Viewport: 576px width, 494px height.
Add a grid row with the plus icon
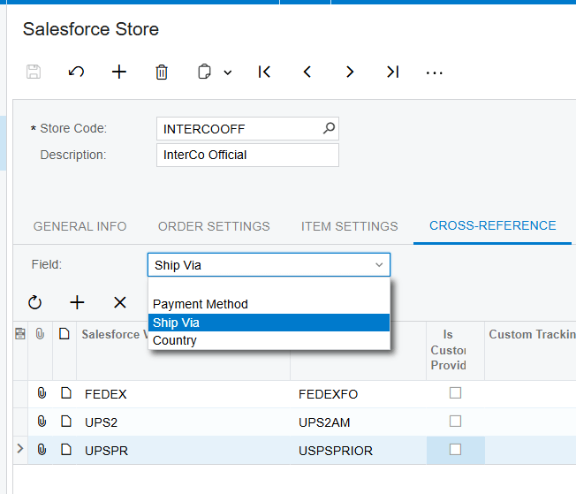[x=77, y=302]
